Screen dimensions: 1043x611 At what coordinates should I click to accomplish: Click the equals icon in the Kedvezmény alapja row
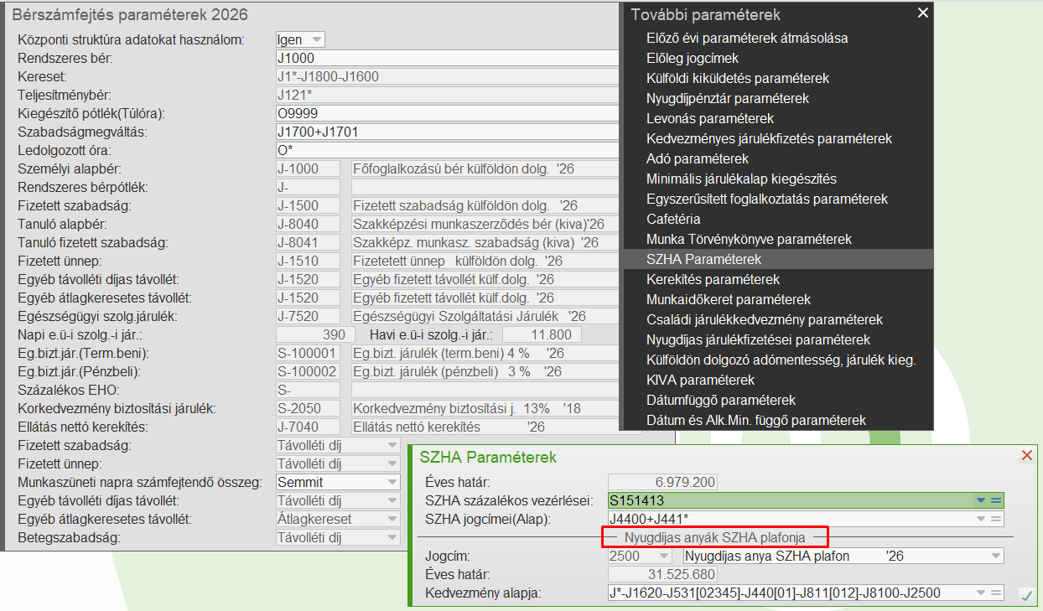point(997,593)
